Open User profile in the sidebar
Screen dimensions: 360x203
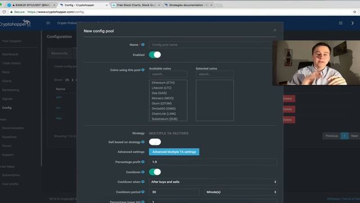pyautogui.click(x=10, y=184)
